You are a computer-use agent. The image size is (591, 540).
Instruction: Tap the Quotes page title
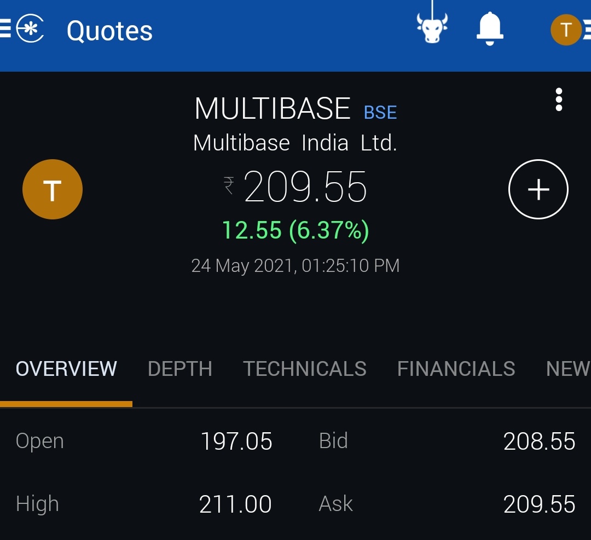tap(109, 31)
